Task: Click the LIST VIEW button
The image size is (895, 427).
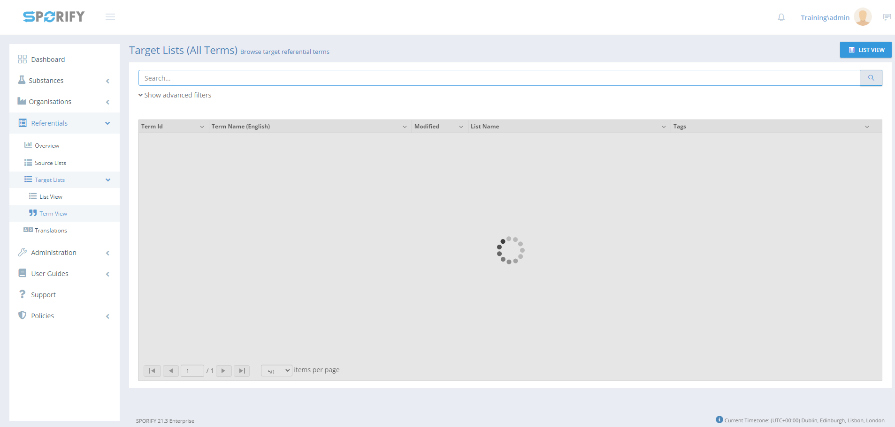Action: [x=865, y=50]
